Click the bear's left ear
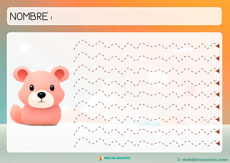 point(22,73)
